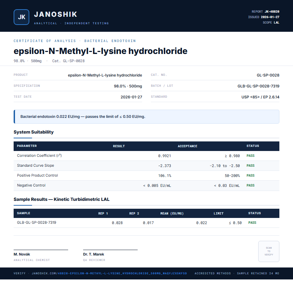
Task: Click signer name M. Novák
Action: coord(22,254)
